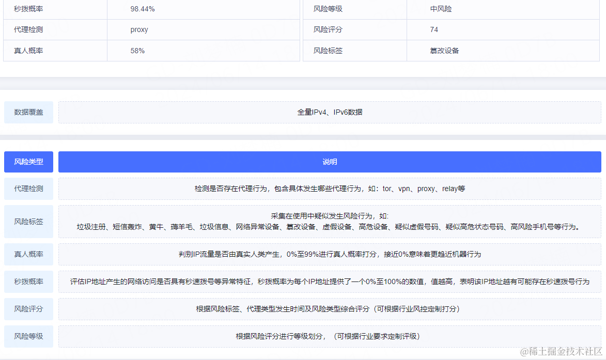Click the 说明 column header

pos(330,162)
